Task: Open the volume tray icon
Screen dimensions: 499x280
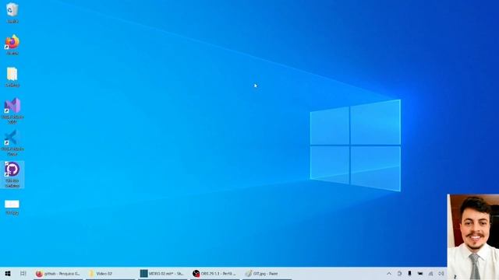Action: pos(441,273)
